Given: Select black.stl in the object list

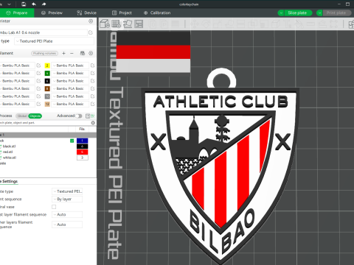Looking at the screenshot, I should (x=10, y=146).
